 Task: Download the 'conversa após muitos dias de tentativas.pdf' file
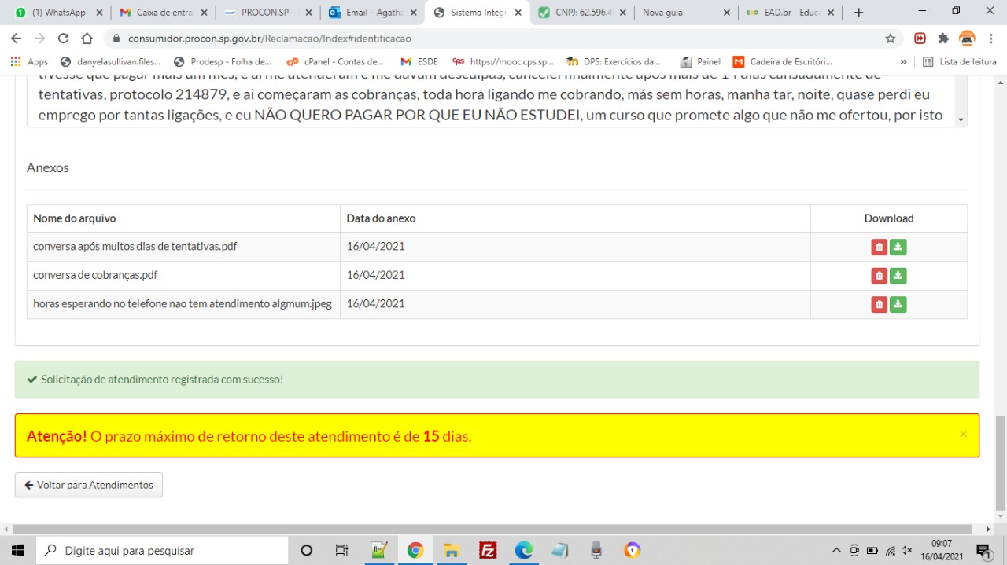pos(898,247)
